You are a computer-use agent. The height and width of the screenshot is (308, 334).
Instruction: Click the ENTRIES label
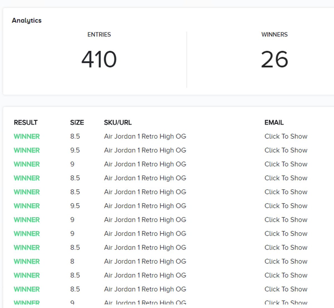coord(99,35)
